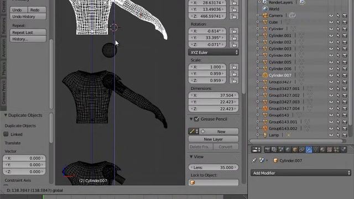Screen dimensions: 354x199
Task: Add a New Layer in Grease Pencil
Action: 214,139
